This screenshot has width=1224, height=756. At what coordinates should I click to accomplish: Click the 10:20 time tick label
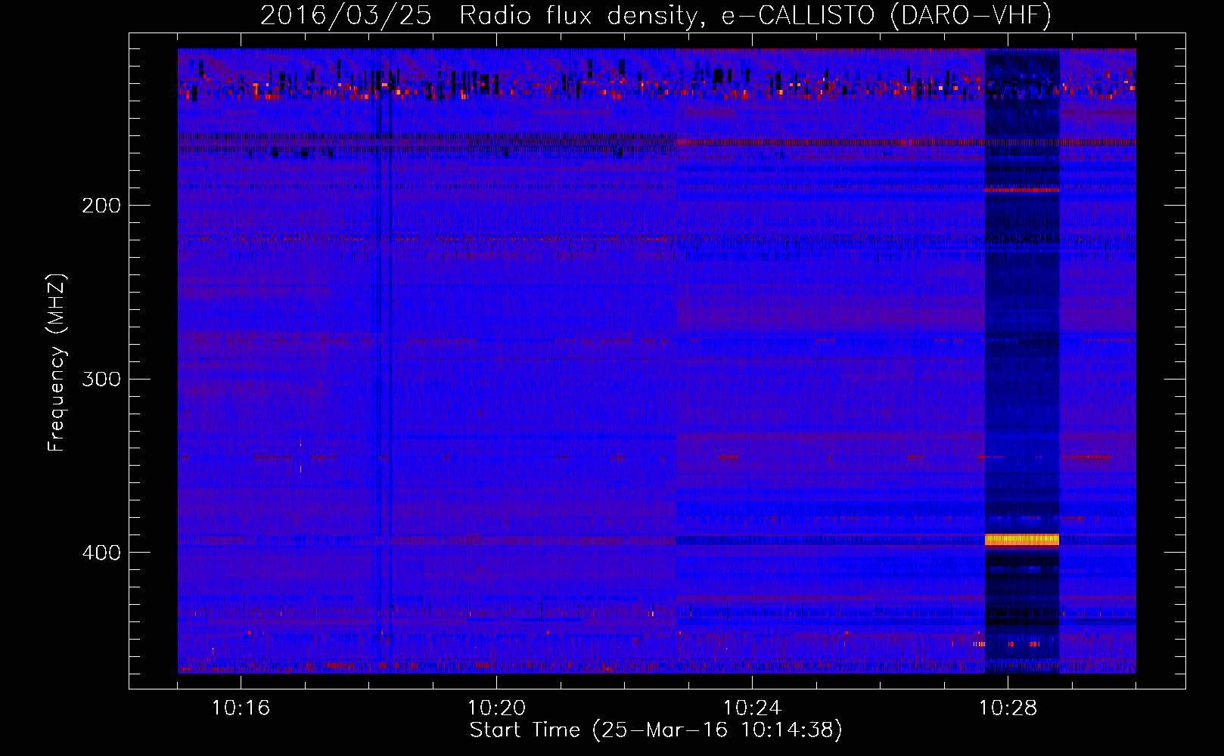click(496, 708)
